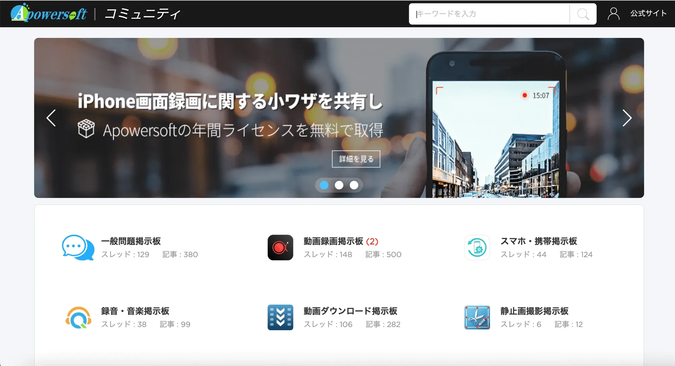The width and height of the screenshot is (675, 366).
Task: Open 一般問題掲示板 forum title
Action: coord(131,241)
